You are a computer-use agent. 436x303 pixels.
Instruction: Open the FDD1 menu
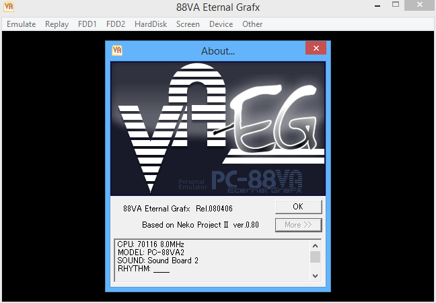pos(87,24)
